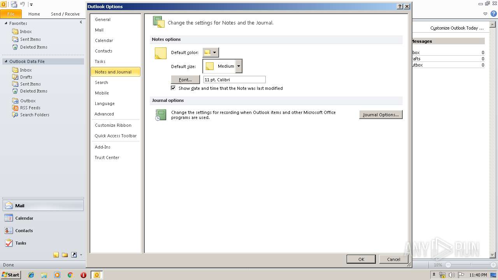Open Shortcuts icon in navigation pane
This screenshot has height=280, width=498.
[x=74, y=255]
